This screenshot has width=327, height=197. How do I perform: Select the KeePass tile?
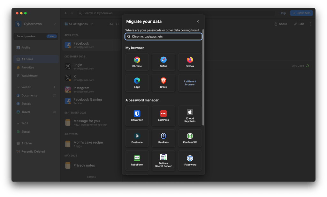pyautogui.click(x=163, y=138)
